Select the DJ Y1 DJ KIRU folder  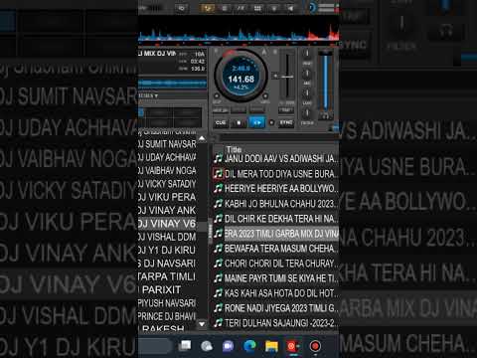(x=167, y=250)
